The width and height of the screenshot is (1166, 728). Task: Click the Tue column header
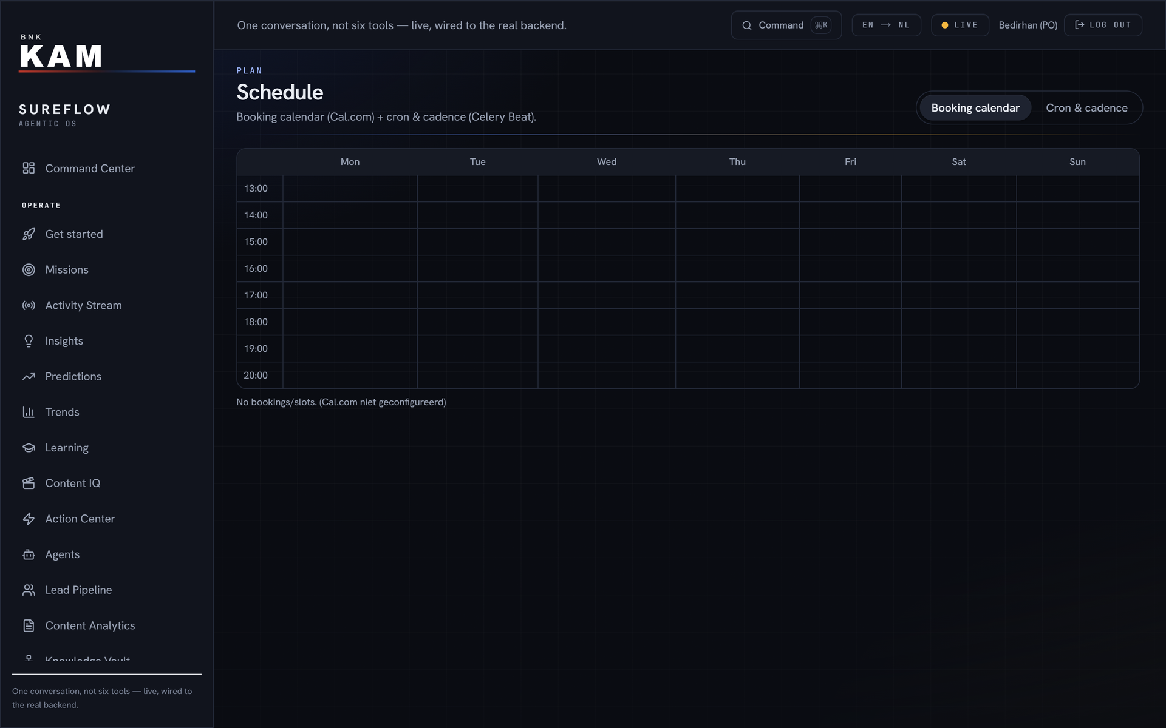pyautogui.click(x=478, y=162)
